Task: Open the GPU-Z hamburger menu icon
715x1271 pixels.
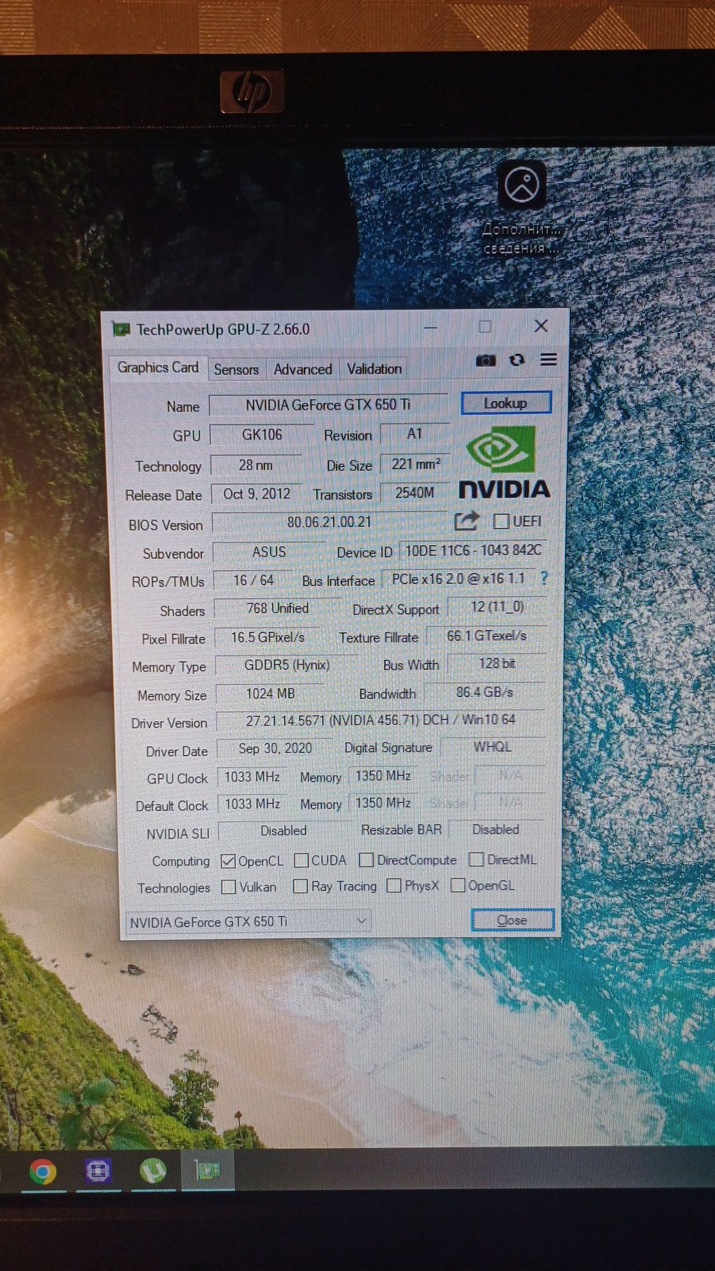Action: click(x=548, y=360)
